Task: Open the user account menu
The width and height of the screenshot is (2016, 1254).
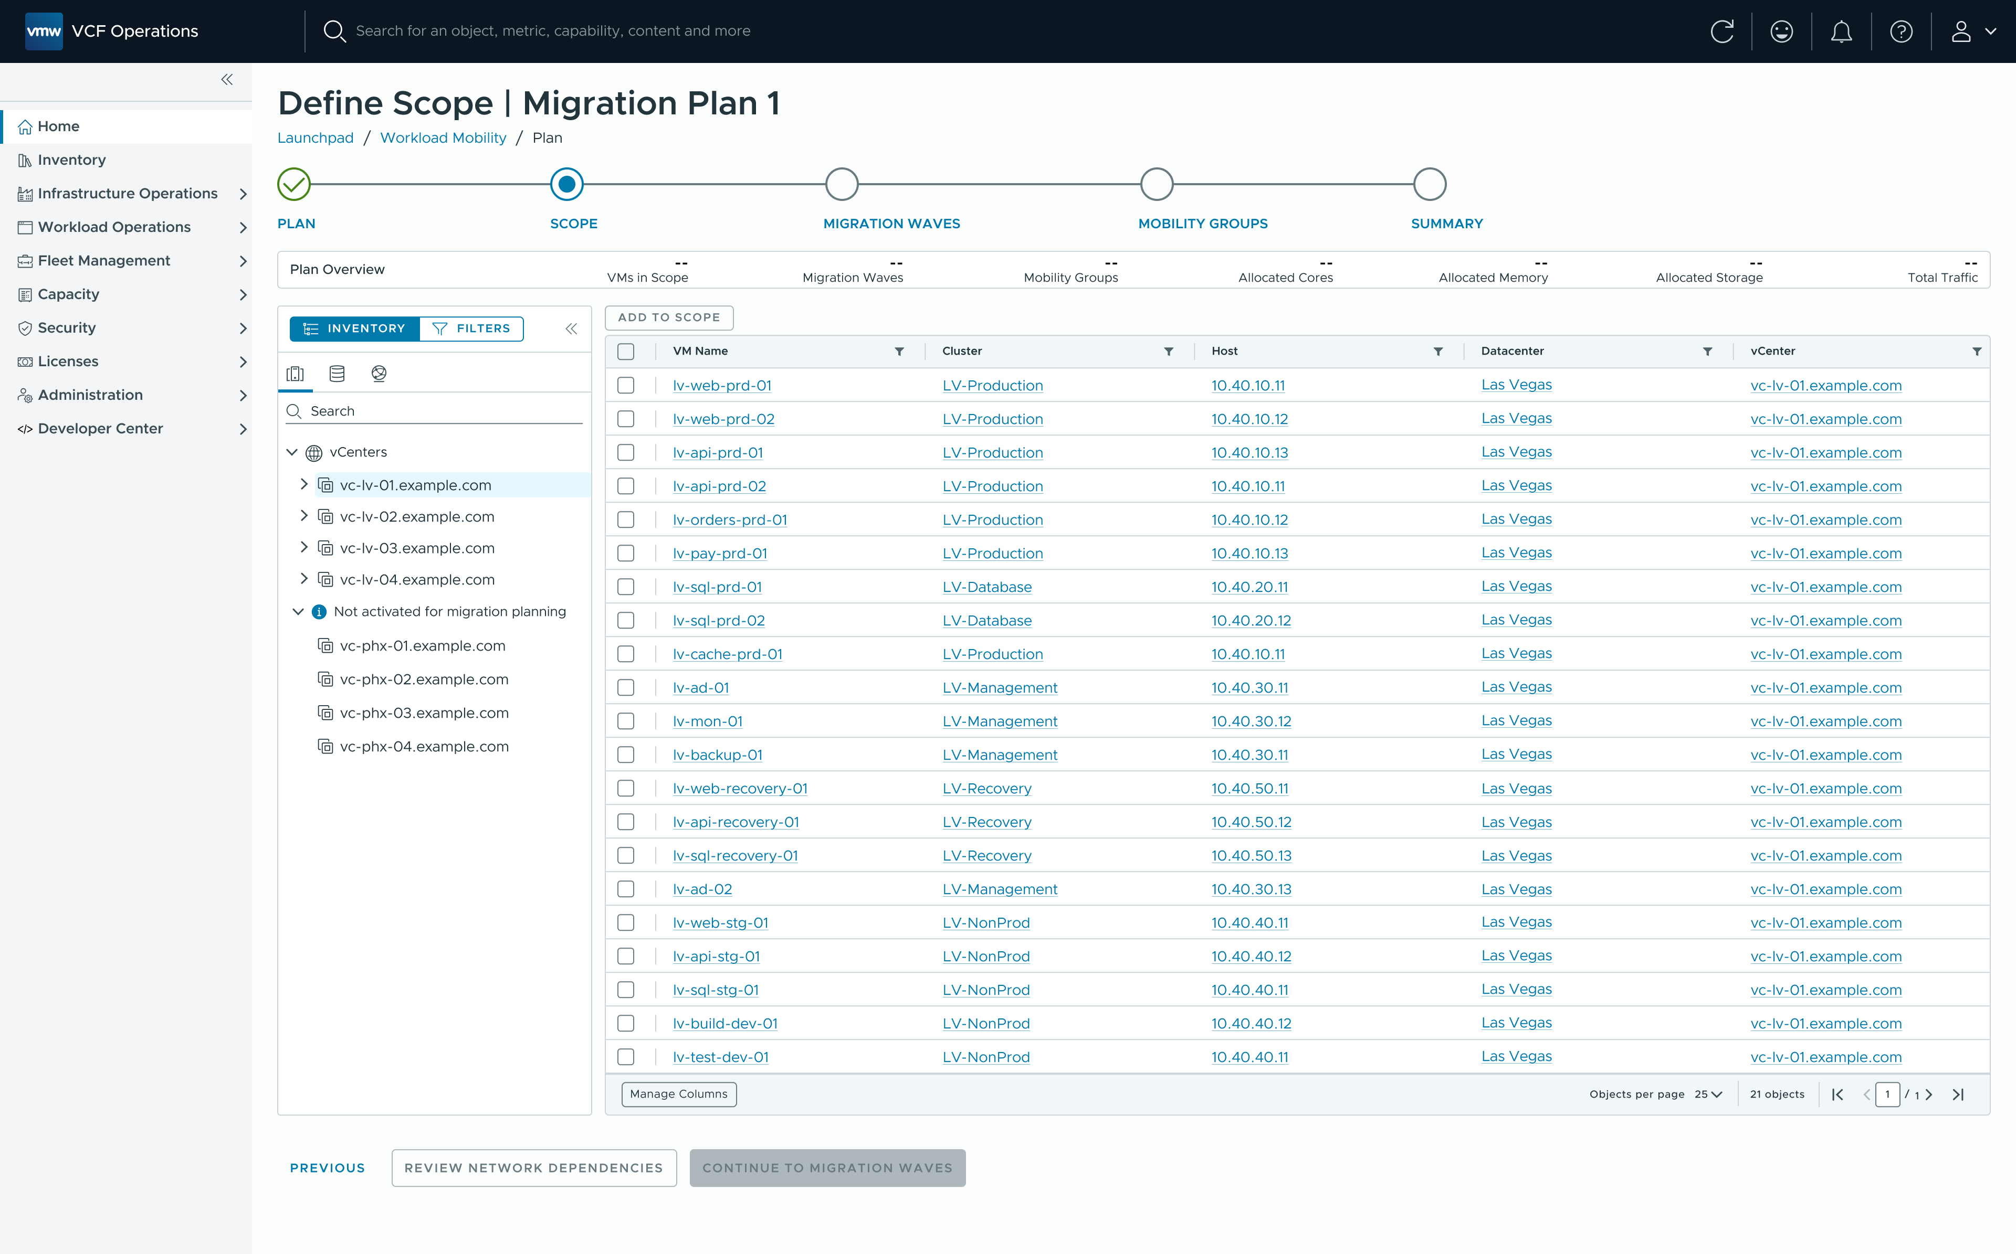Action: pos(1973,31)
